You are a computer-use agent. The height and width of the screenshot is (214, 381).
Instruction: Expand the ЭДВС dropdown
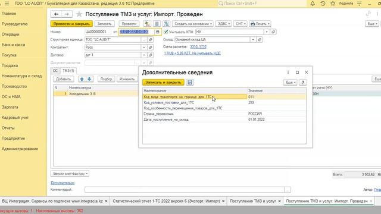coord(224,24)
